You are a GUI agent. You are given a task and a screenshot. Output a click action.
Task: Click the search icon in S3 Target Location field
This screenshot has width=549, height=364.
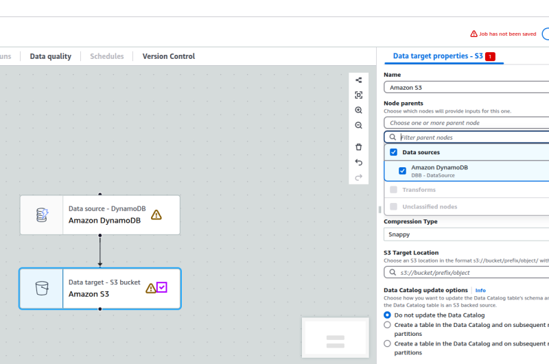click(x=393, y=272)
